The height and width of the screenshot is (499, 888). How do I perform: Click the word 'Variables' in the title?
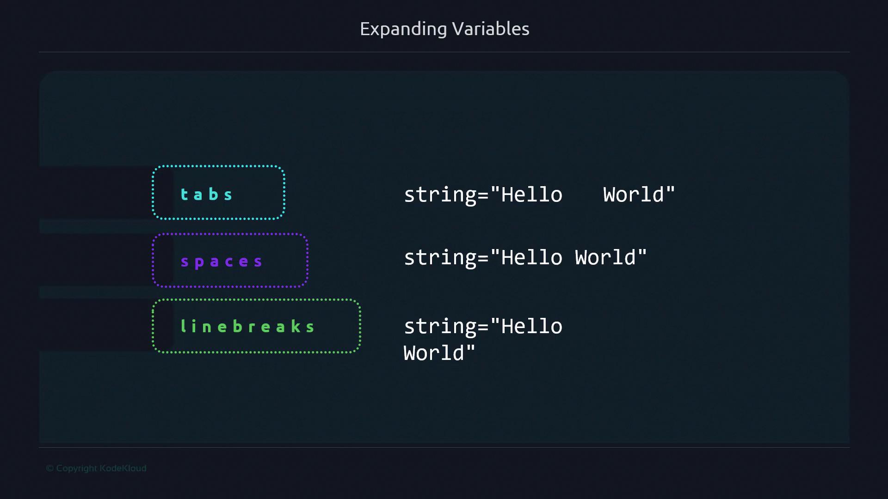point(491,29)
